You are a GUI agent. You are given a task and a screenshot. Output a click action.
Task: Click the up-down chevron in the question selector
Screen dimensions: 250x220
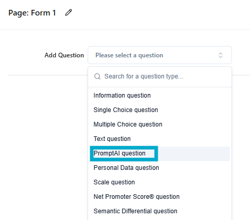pos(221,55)
